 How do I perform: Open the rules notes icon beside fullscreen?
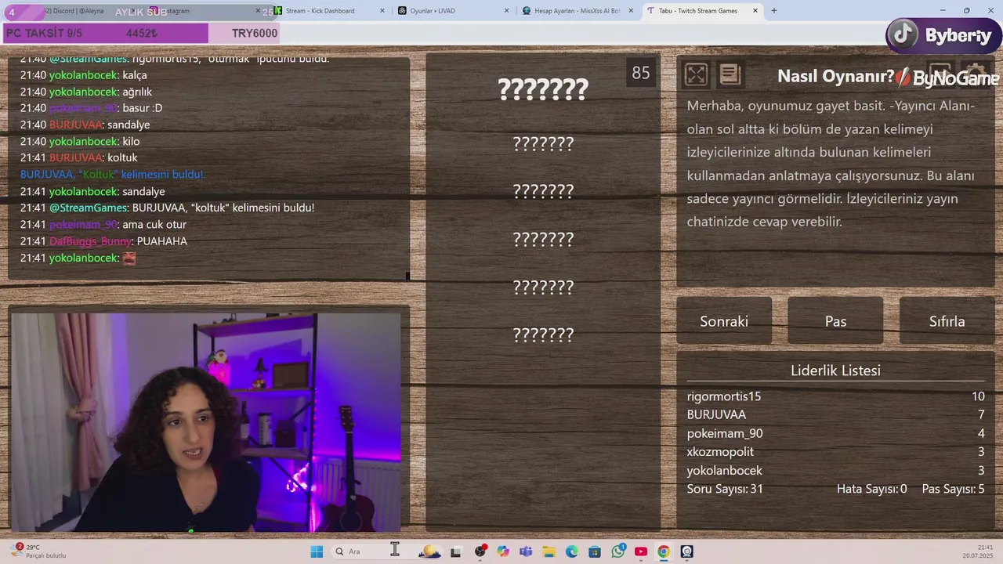coord(730,74)
